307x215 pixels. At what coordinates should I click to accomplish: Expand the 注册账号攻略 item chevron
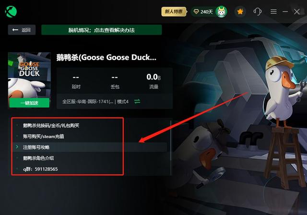tap(17, 147)
